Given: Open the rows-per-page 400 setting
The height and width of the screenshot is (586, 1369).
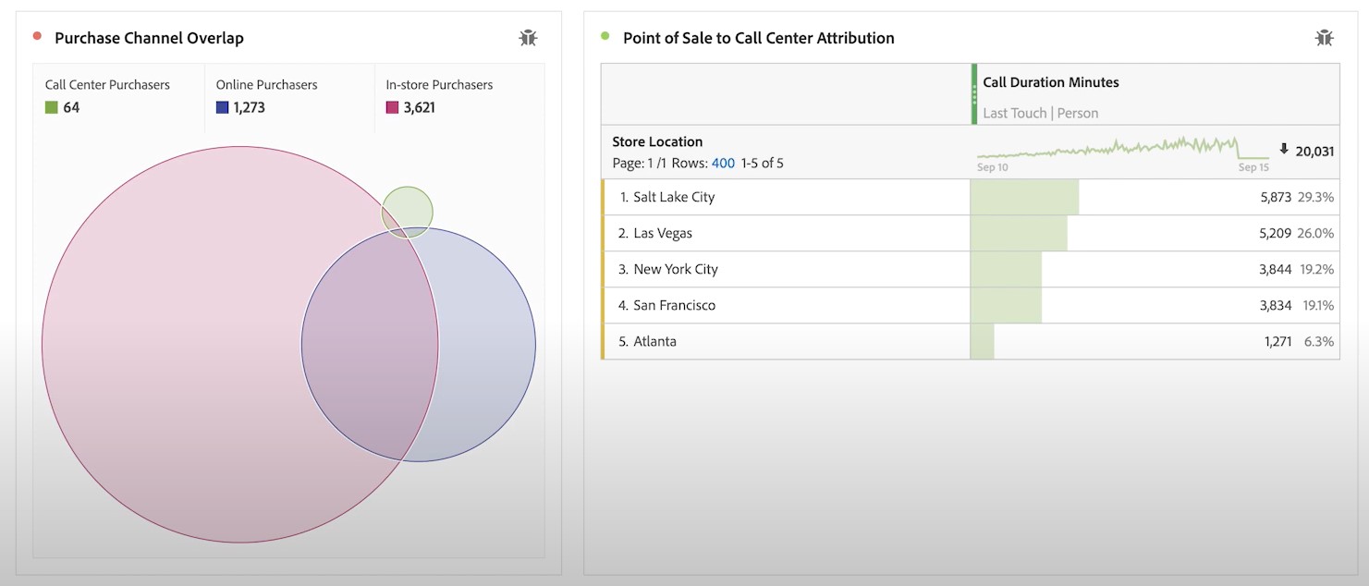Looking at the screenshot, I should tap(723, 164).
